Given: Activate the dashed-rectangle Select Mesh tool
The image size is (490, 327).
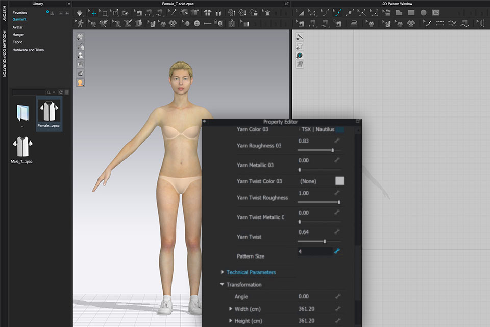Looking at the screenshot, I should pyautogui.click(x=104, y=13).
